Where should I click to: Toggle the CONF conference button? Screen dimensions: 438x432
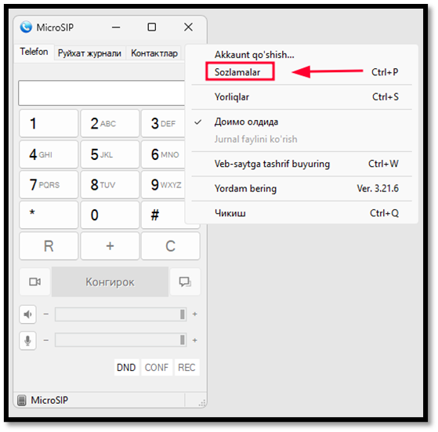157,367
